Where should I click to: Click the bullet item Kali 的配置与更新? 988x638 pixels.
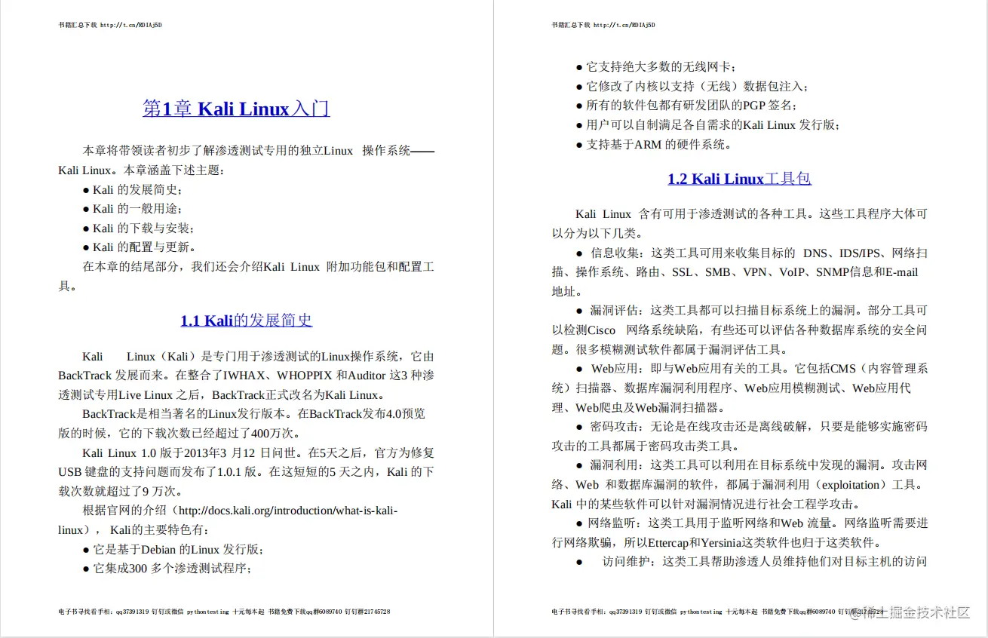137,247
